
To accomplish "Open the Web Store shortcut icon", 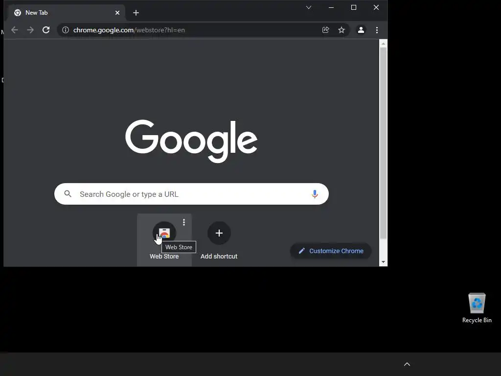I will (164, 233).
